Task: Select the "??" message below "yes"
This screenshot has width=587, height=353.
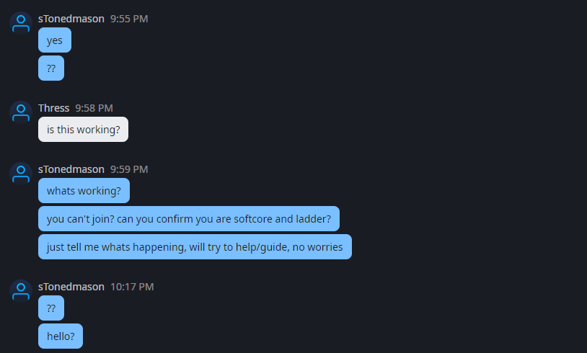Action: (51, 68)
